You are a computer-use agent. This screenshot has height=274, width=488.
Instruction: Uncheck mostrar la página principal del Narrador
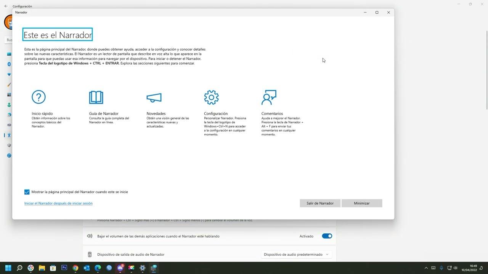click(27, 192)
